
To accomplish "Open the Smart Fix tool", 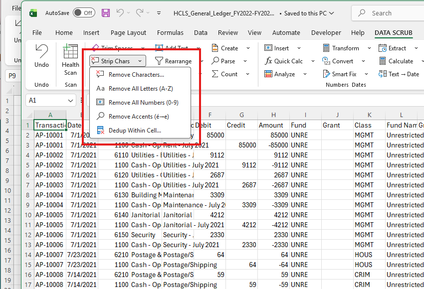I will point(342,74).
